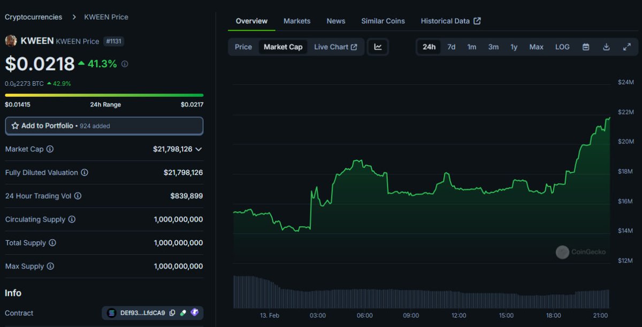Select the 24h time range
Viewport: 642px width, 327px height.
(429, 47)
